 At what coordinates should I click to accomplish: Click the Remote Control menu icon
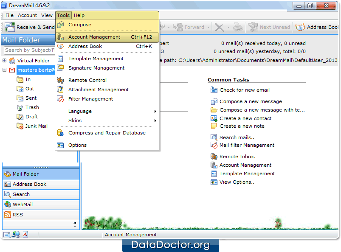click(60, 80)
